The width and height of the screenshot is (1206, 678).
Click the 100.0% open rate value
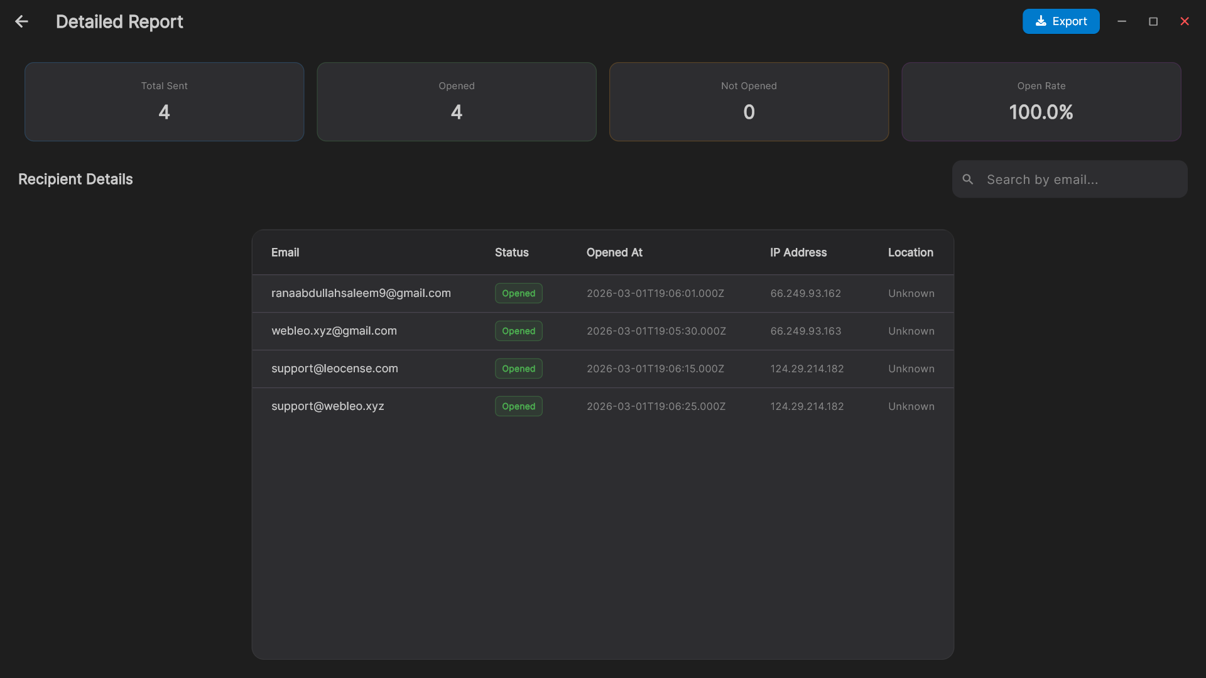[1041, 112]
